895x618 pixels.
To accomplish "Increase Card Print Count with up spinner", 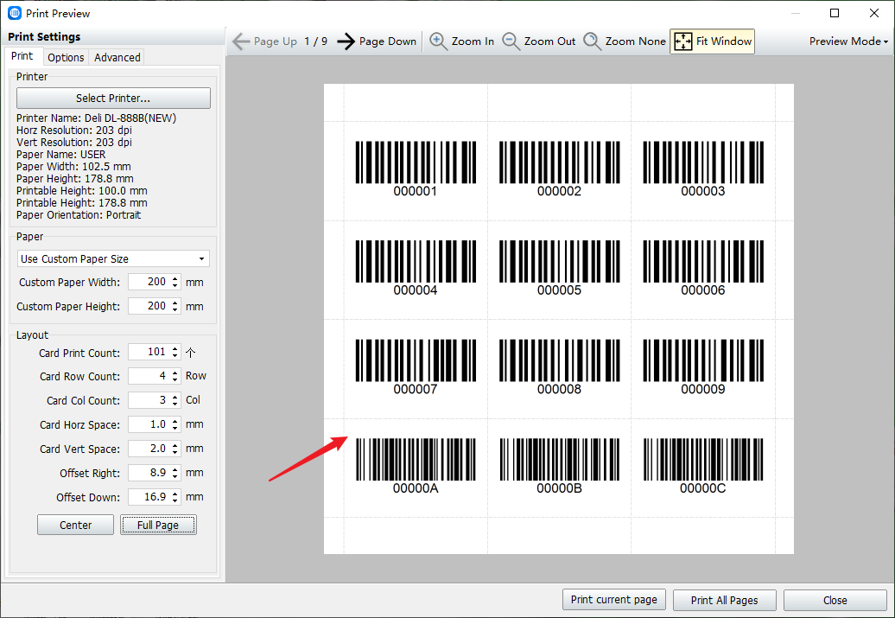I will 175,348.
